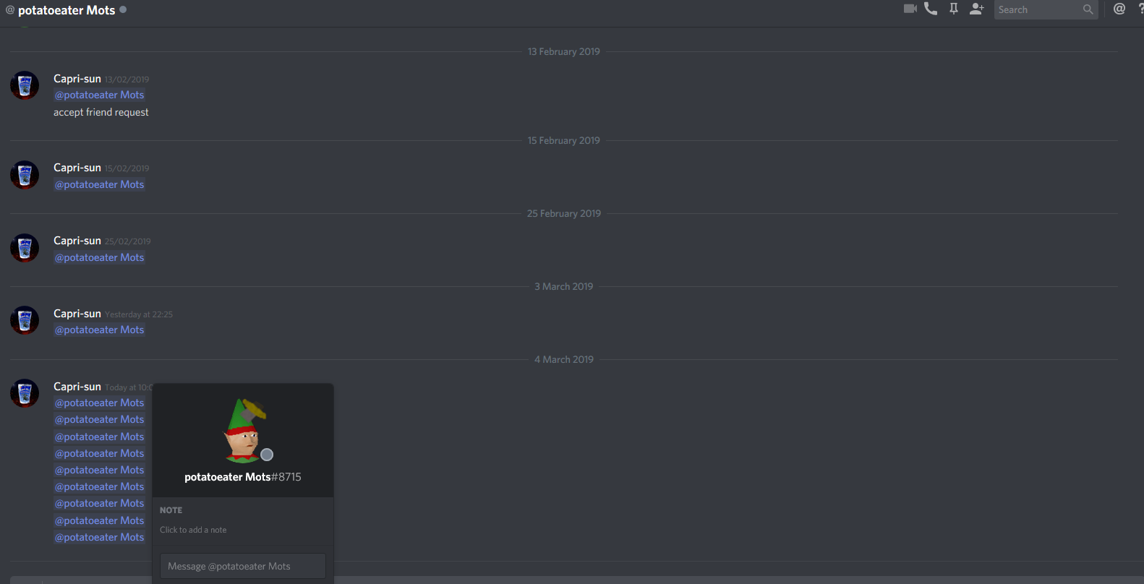Click Capri-sun username on 15 February message
Screen dimensions: 1144x584
coord(77,168)
